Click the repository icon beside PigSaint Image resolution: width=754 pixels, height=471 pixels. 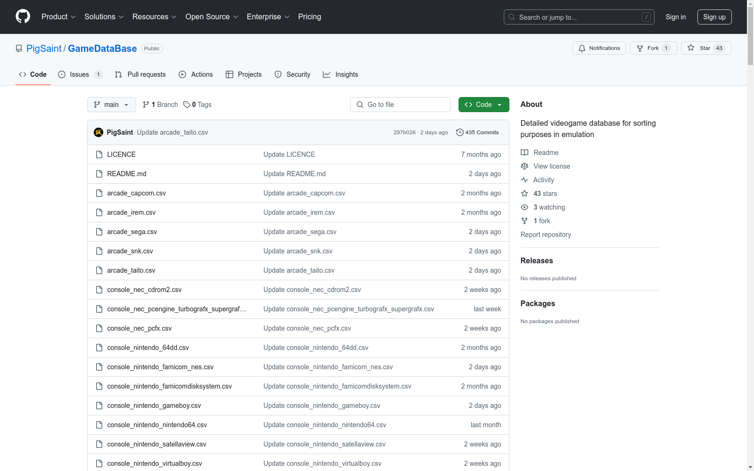pyautogui.click(x=19, y=49)
